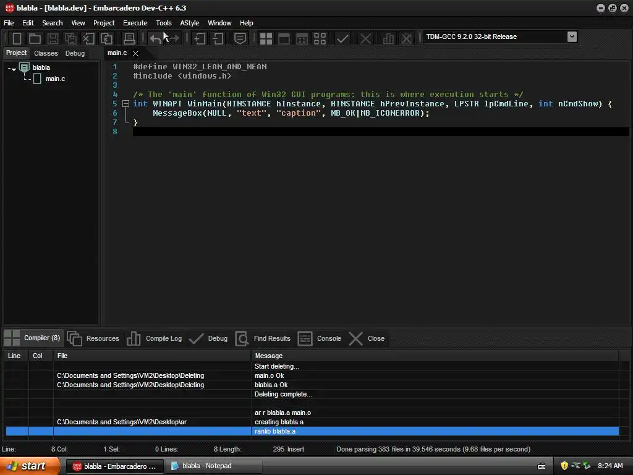The width and height of the screenshot is (633, 475).
Task: Switch to the Compiler (8) bottom tab
Action: [x=32, y=338]
